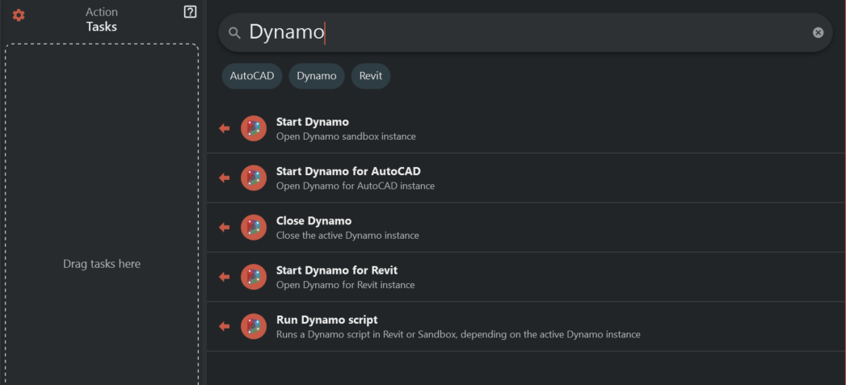This screenshot has height=385, width=846.
Task: Click 'Open Dynamo for Revit instance' description
Action: (345, 285)
